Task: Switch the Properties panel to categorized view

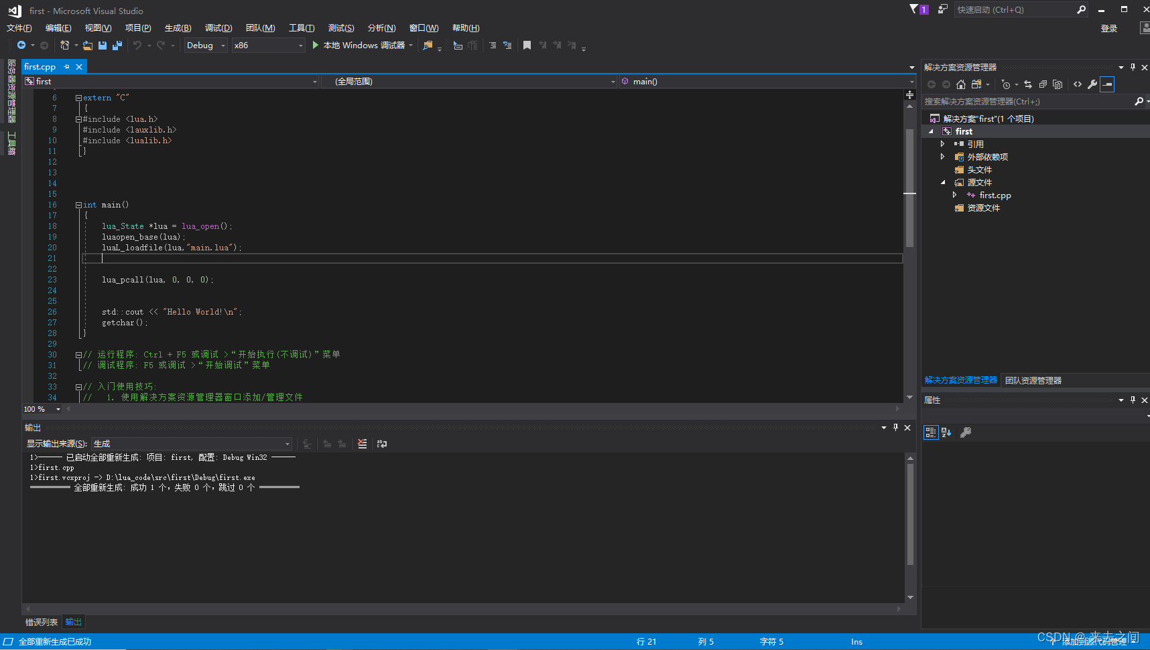Action: [x=931, y=432]
